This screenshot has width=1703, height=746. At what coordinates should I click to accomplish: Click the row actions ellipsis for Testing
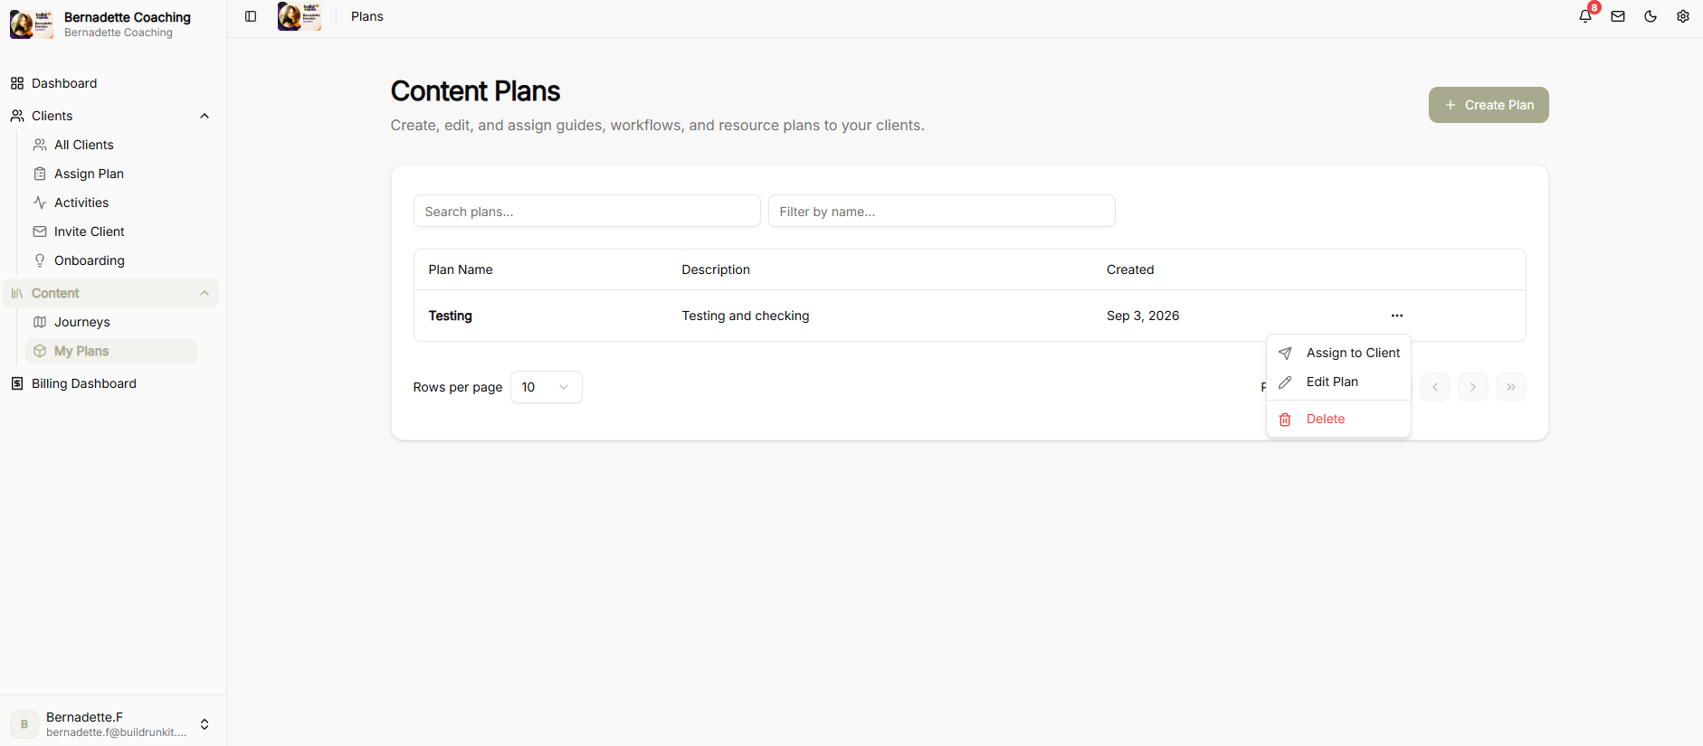tap(1397, 316)
